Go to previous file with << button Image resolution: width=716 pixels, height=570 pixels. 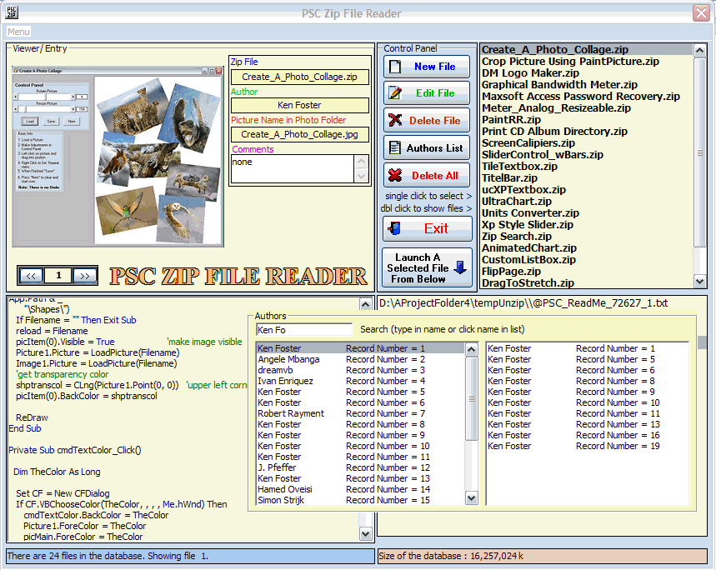(x=32, y=276)
